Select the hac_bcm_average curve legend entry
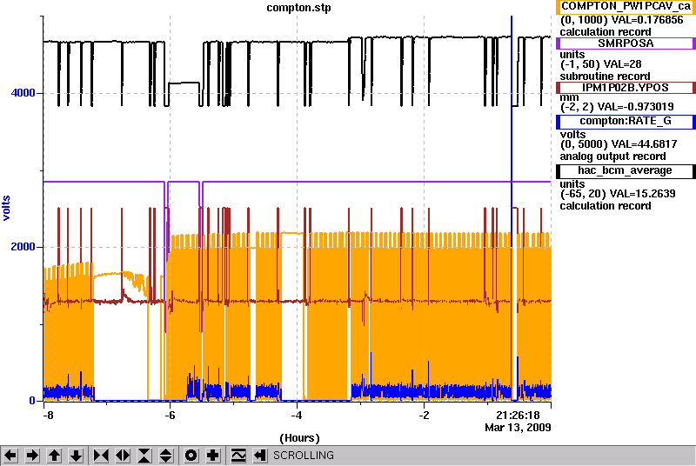 click(626, 171)
